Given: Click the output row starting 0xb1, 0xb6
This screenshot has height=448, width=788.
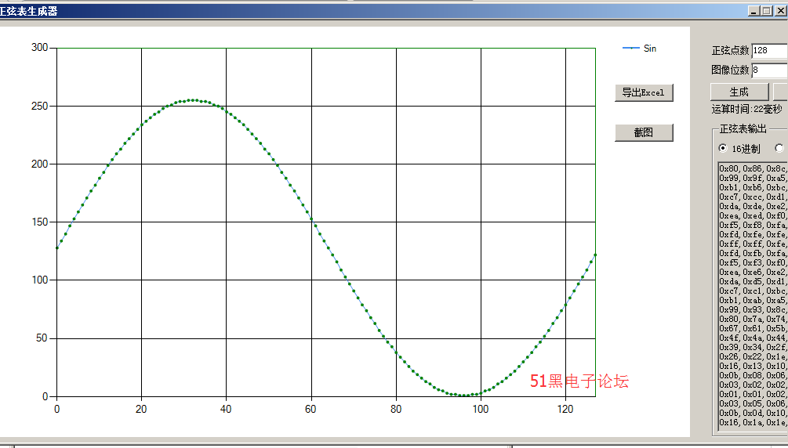Looking at the screenshot, I should 753,187.
